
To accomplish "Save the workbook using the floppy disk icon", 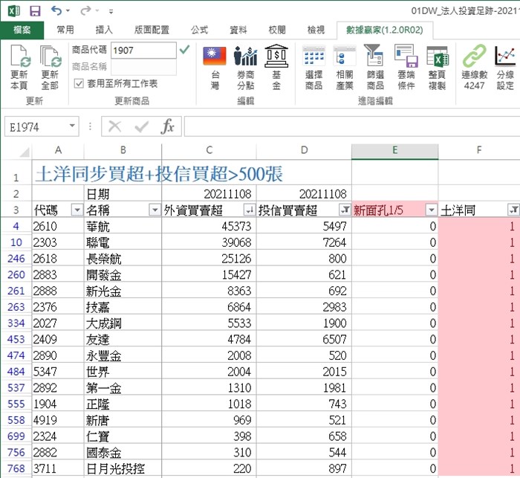I will 35,11.
